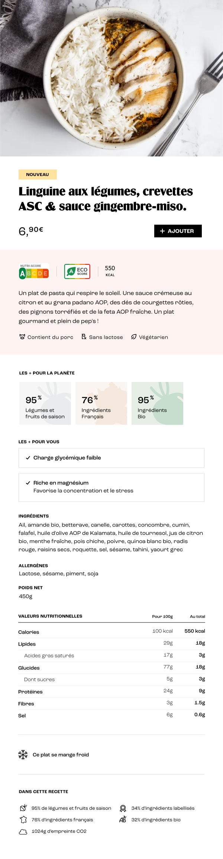Open the dish photo at the top
This screenshot has height=859, width=223.
click(x=111, y=78)
